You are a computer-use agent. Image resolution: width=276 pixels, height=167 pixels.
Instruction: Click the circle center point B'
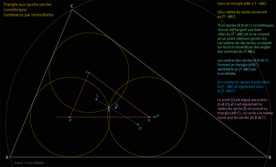pyautogui.click(x=149, y=117)
